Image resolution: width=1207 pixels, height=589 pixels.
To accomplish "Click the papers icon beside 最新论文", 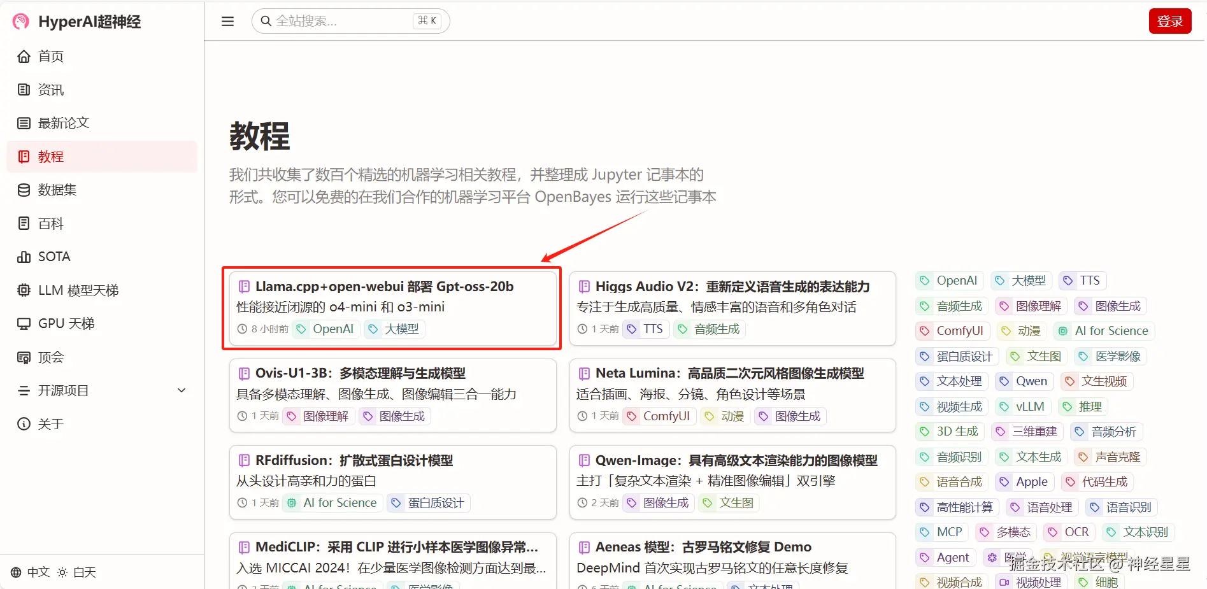I will click(24, 123).
